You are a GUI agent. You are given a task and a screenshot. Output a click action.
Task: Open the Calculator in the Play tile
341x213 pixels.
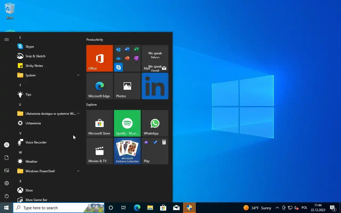tap(164, 142)
